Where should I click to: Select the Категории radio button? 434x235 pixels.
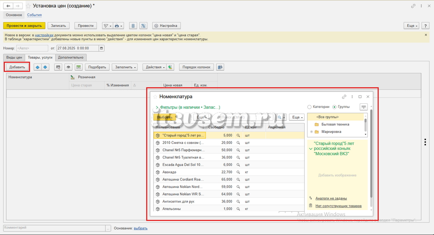pos(309,107)
